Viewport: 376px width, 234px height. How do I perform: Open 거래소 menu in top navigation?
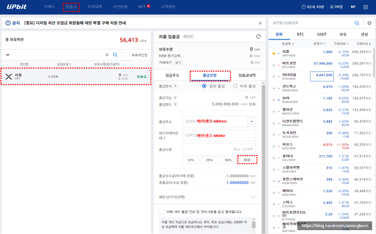click(49, 7)
